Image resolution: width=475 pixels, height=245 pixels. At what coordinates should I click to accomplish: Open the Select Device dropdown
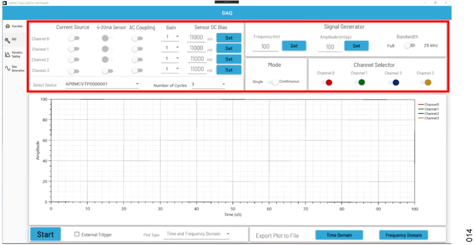[102, 84]
